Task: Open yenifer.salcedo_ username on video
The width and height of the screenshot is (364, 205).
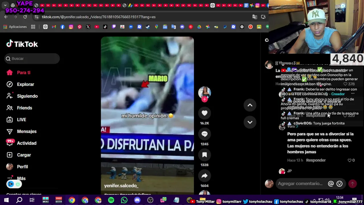Action: [121, 186]
